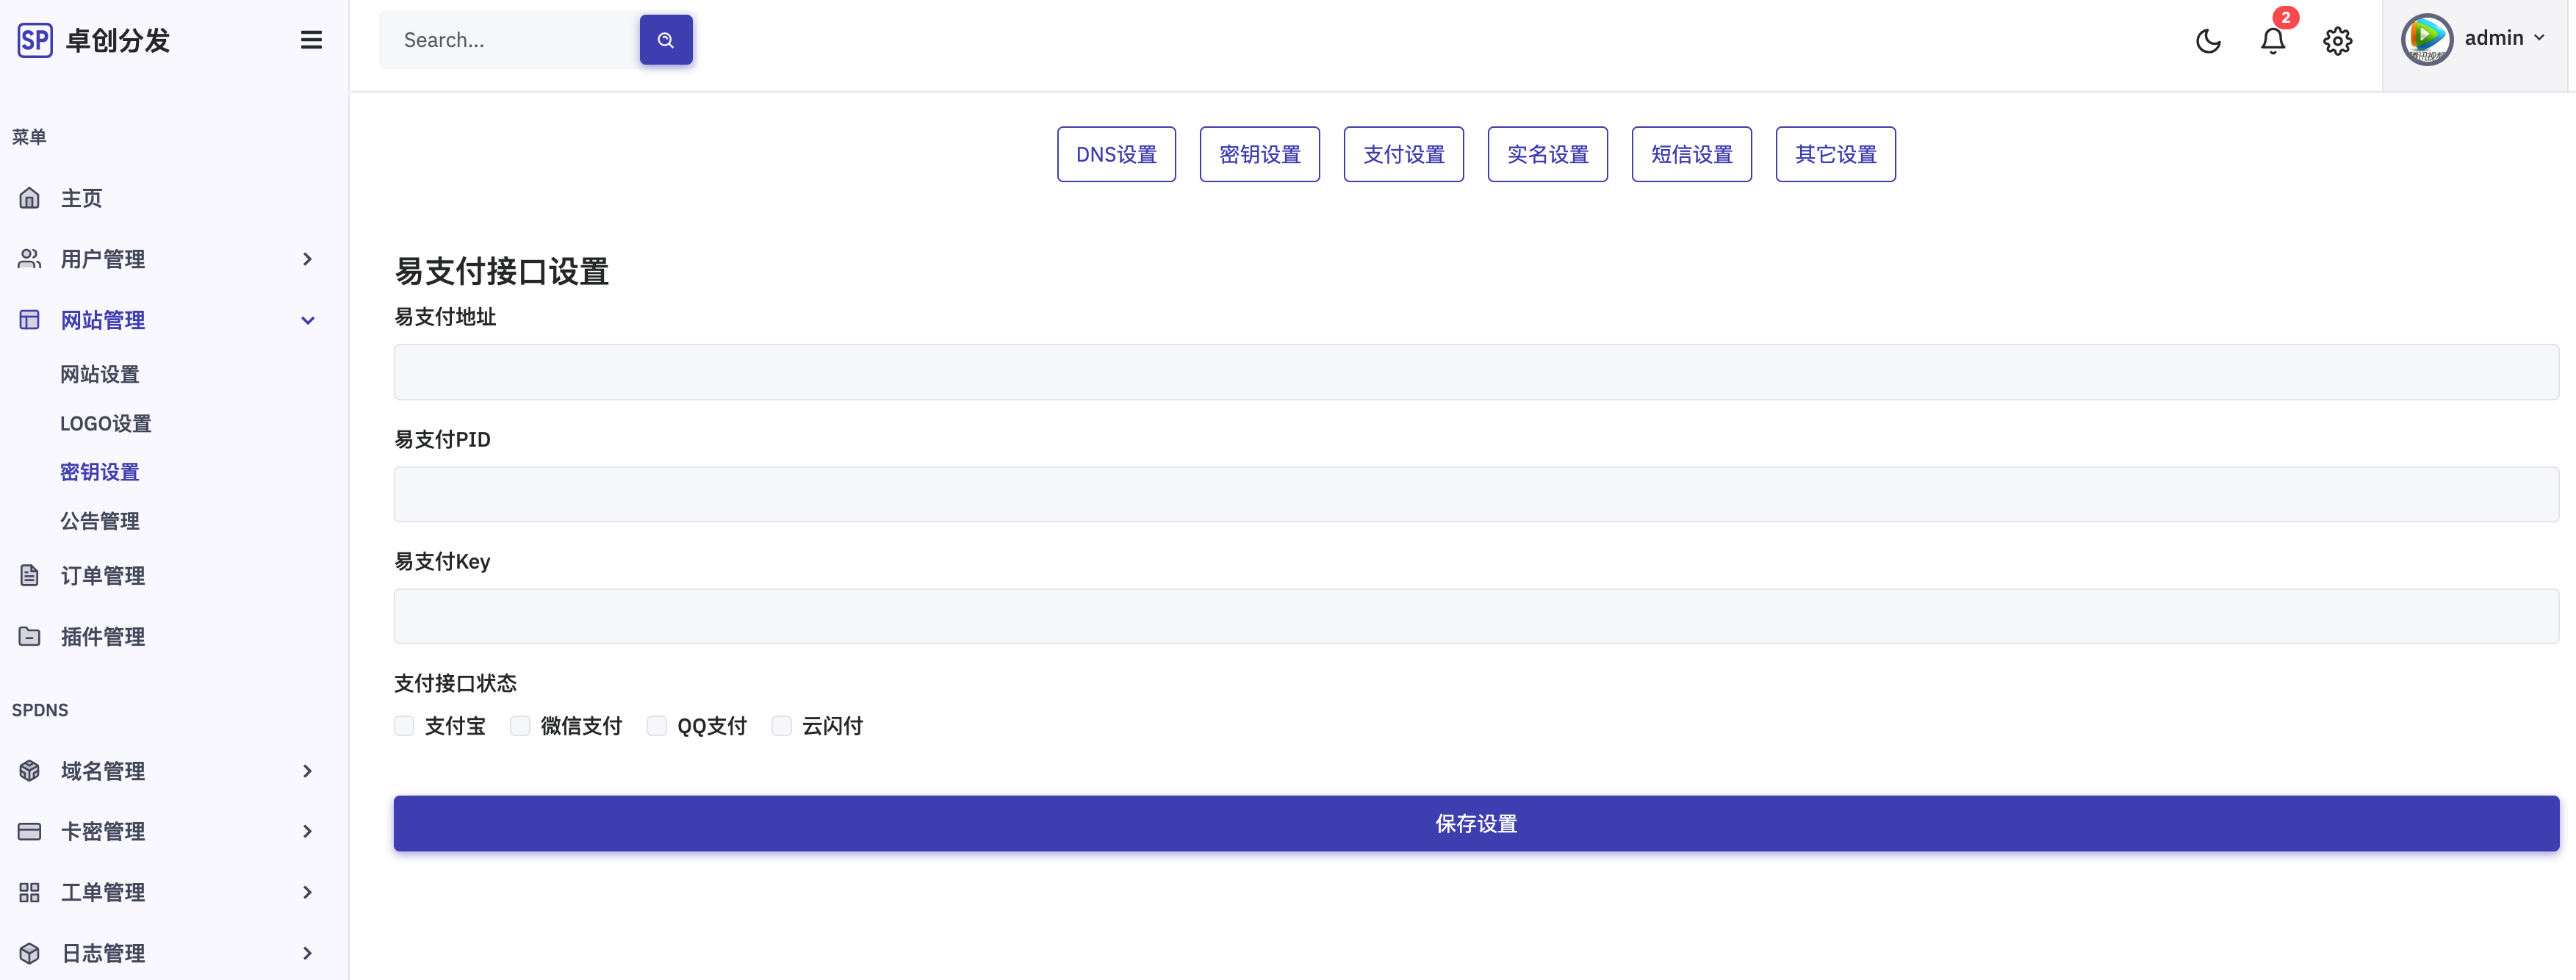Expand the 日志管理 chevron
Screen dimensions: 2576x980
(307, 953)
